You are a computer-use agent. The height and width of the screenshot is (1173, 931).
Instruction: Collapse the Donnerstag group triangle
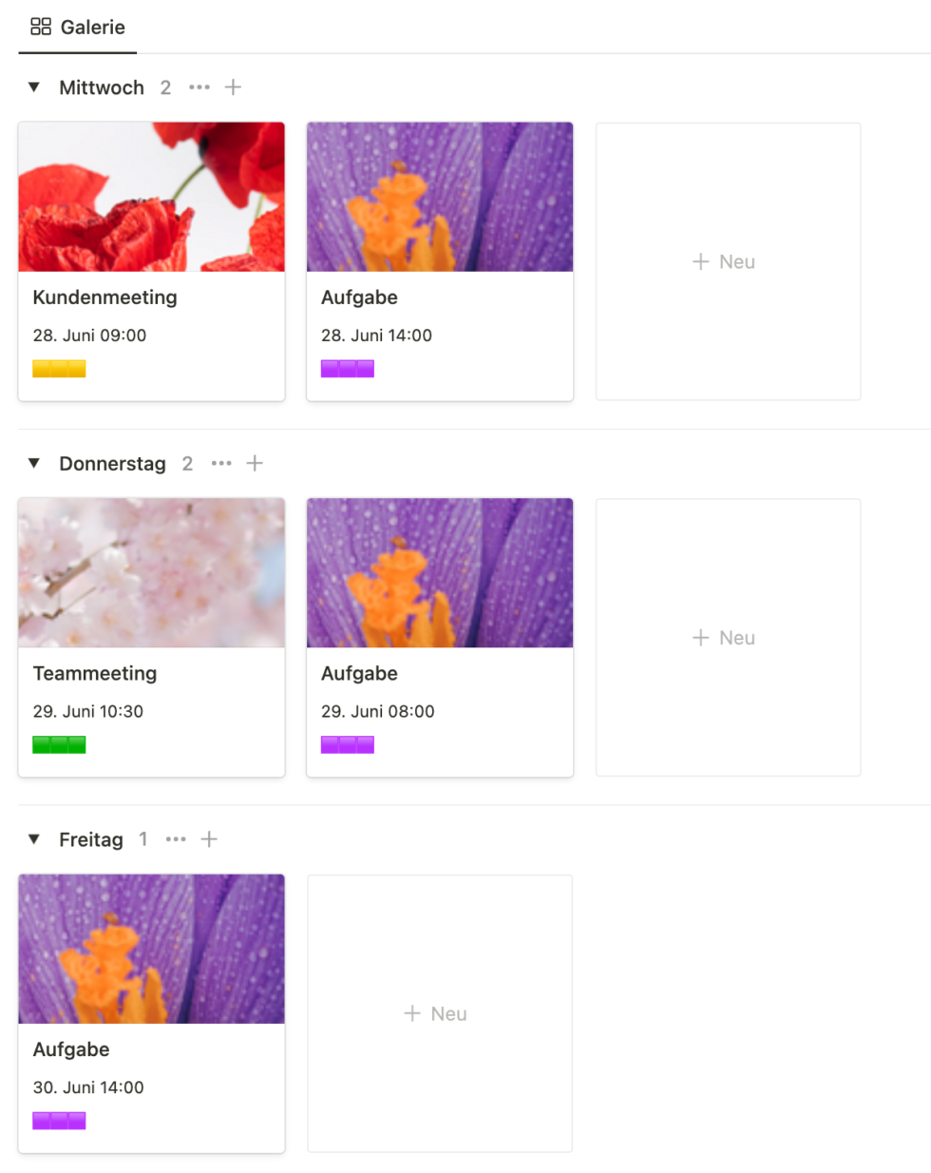point(34,464)
